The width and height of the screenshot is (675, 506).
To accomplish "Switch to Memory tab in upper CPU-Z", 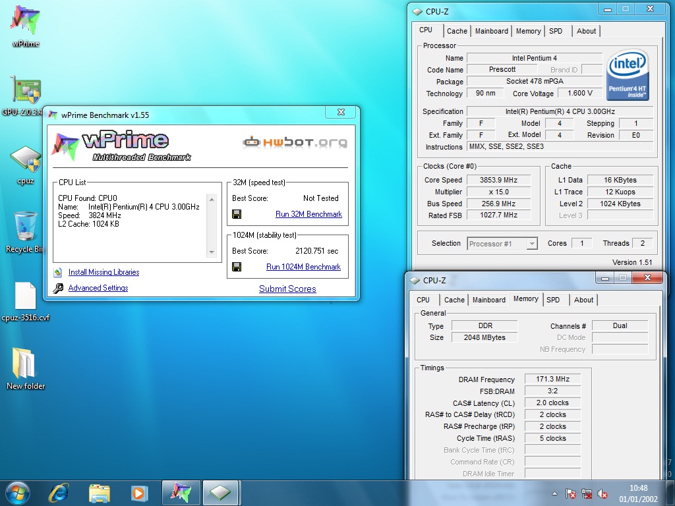I will click(528, 31).
